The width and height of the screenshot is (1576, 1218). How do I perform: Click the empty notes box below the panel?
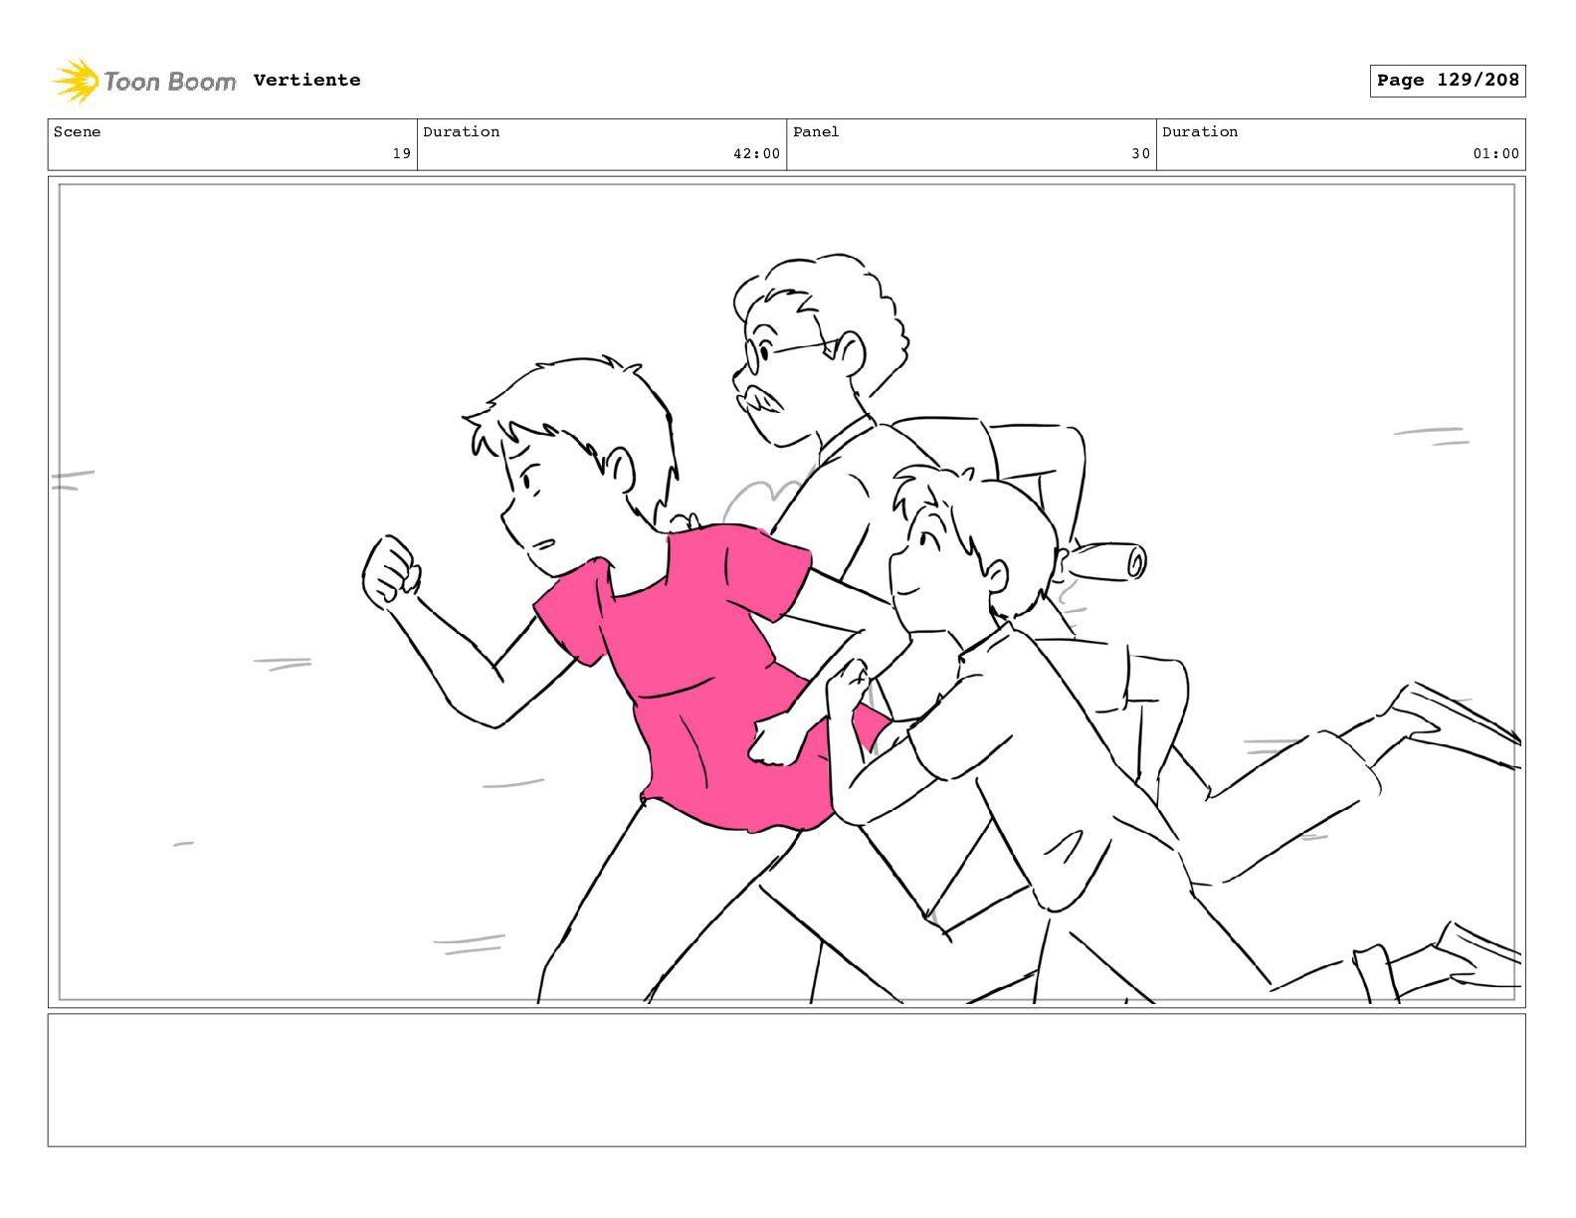point(787,1080)
